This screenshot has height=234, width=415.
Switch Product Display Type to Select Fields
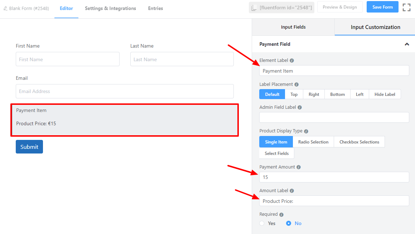point(276,153)
